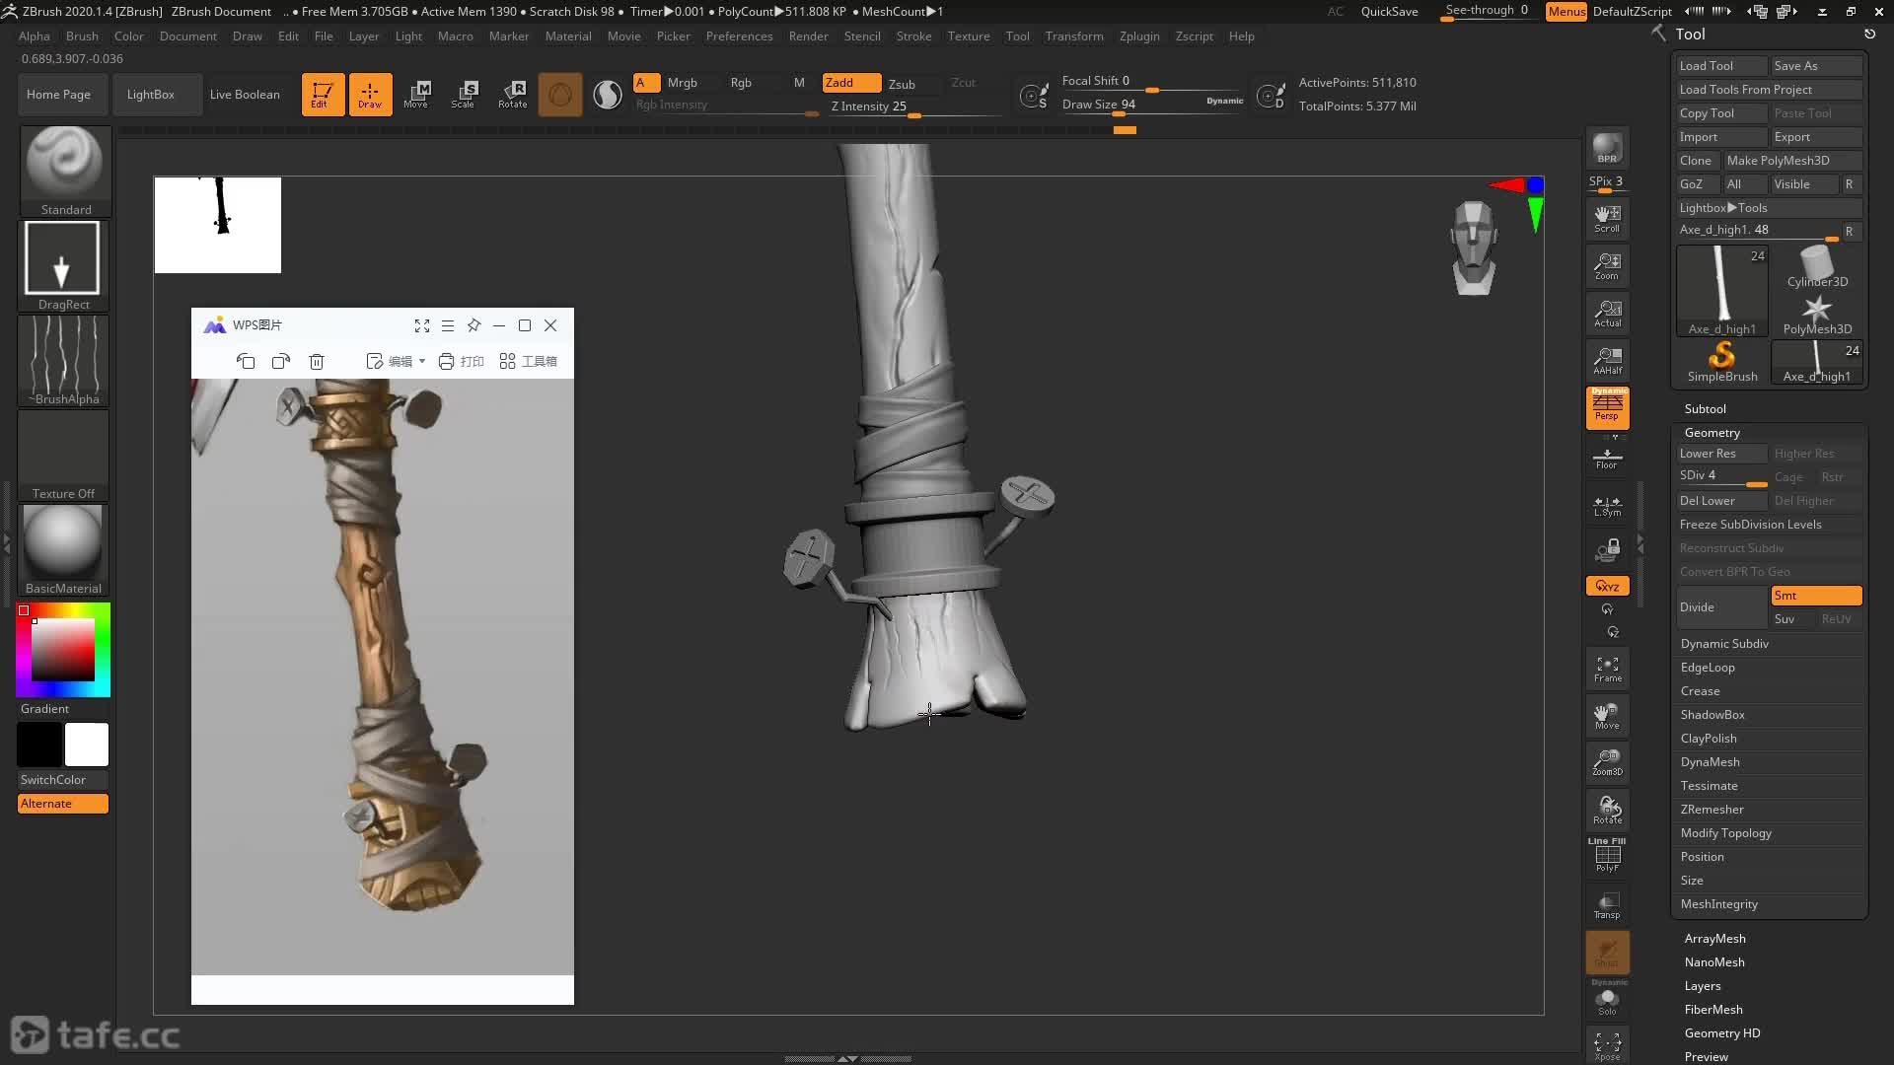Click the BPR render icon
This screenshot has height=1065, width=1894.
click(1607, 148)
